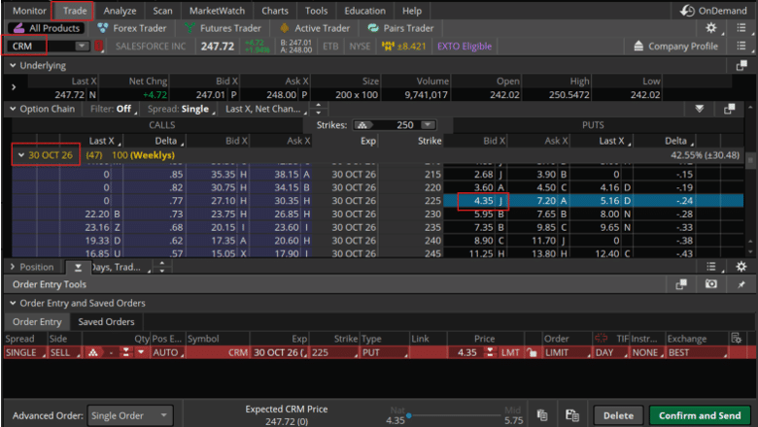Click Confirm and Send
This screenshot has height=427, width=758.
[x=700, y=415]
